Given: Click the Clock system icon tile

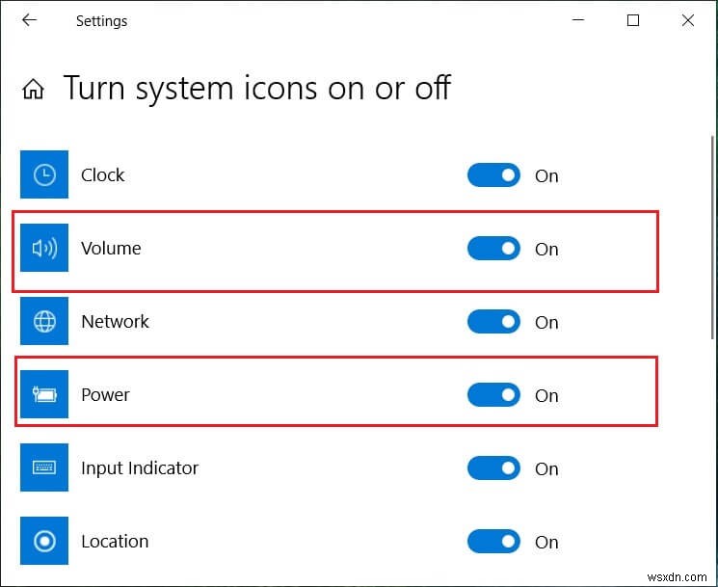Looking at the screenshot, I should [44, 175].
